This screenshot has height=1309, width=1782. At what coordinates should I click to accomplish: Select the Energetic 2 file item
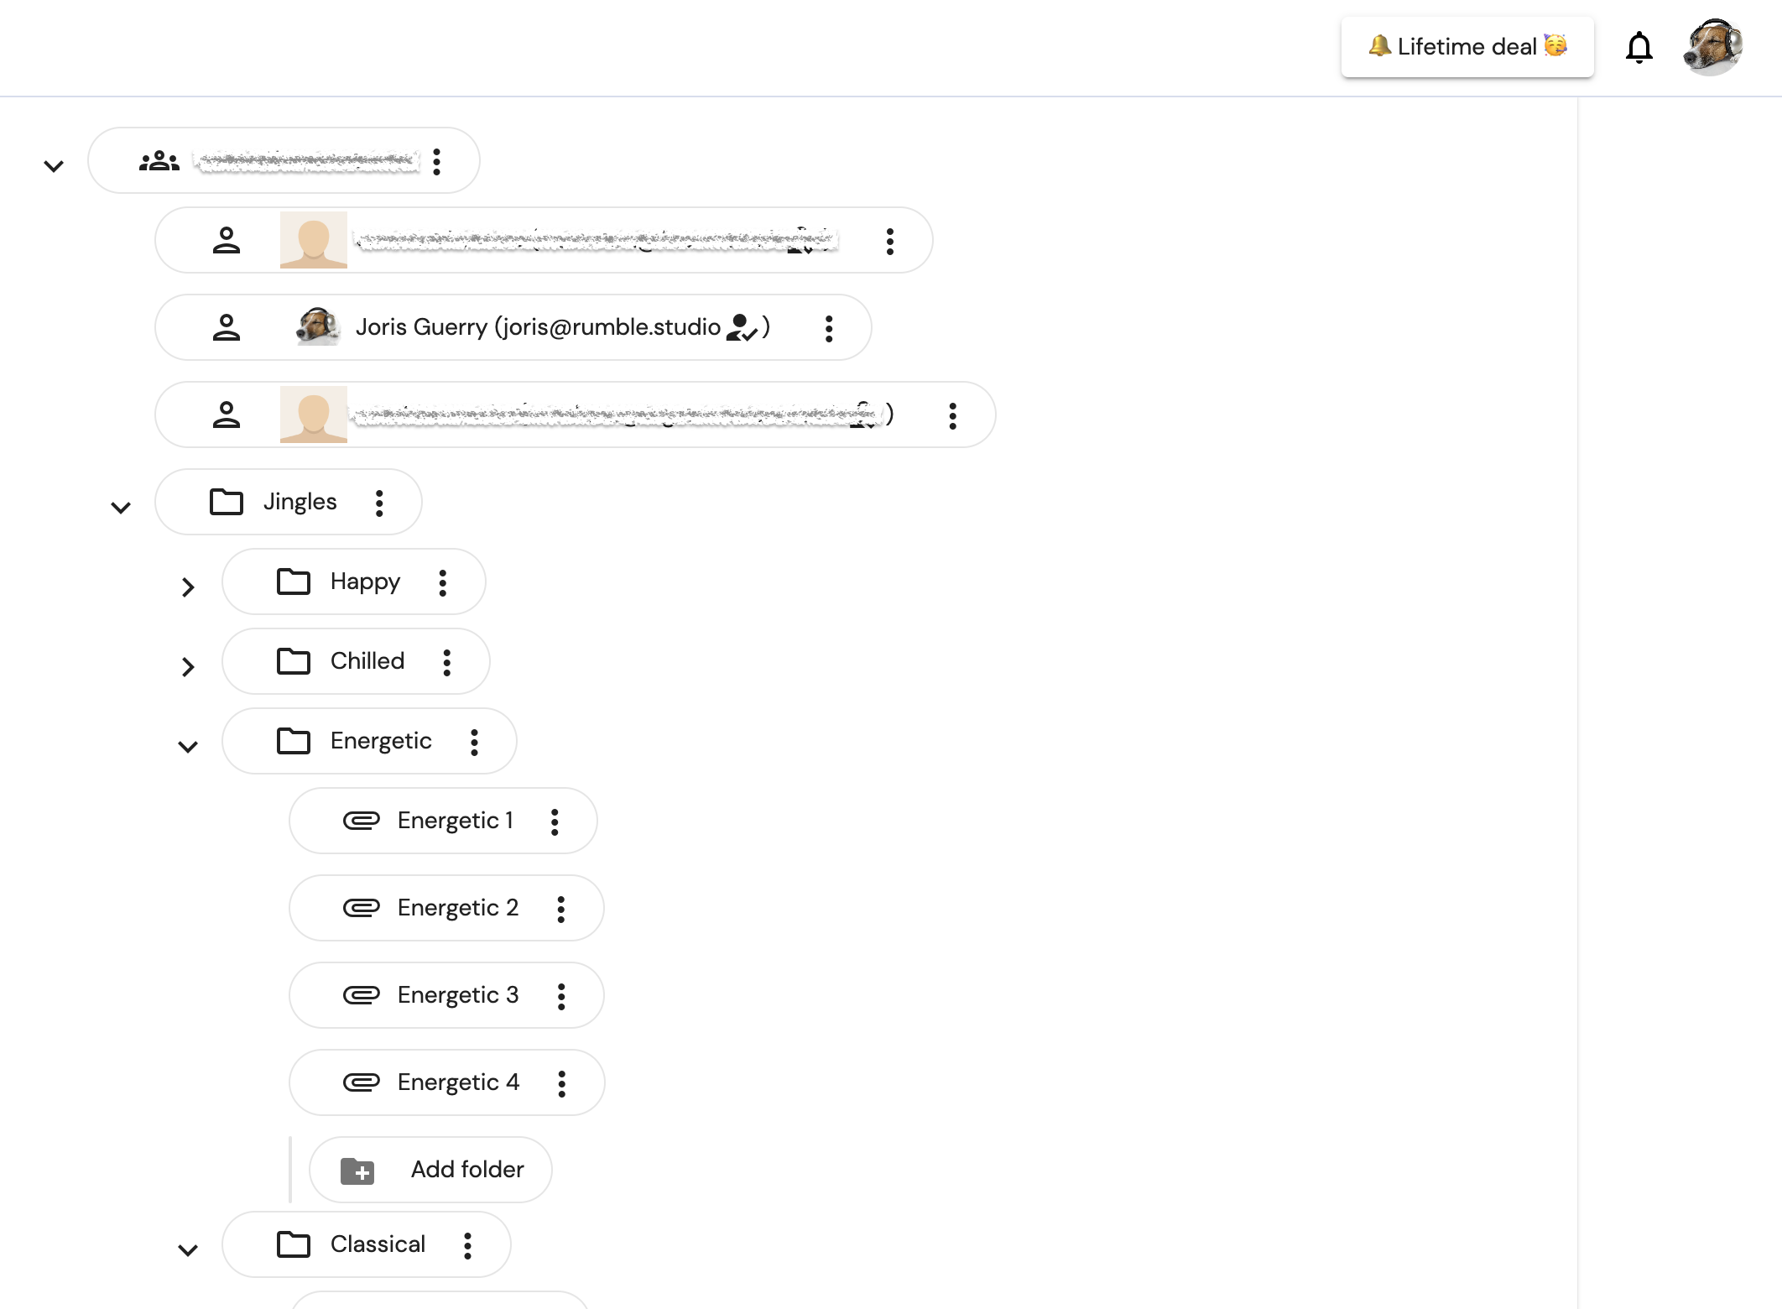point(446,908)
